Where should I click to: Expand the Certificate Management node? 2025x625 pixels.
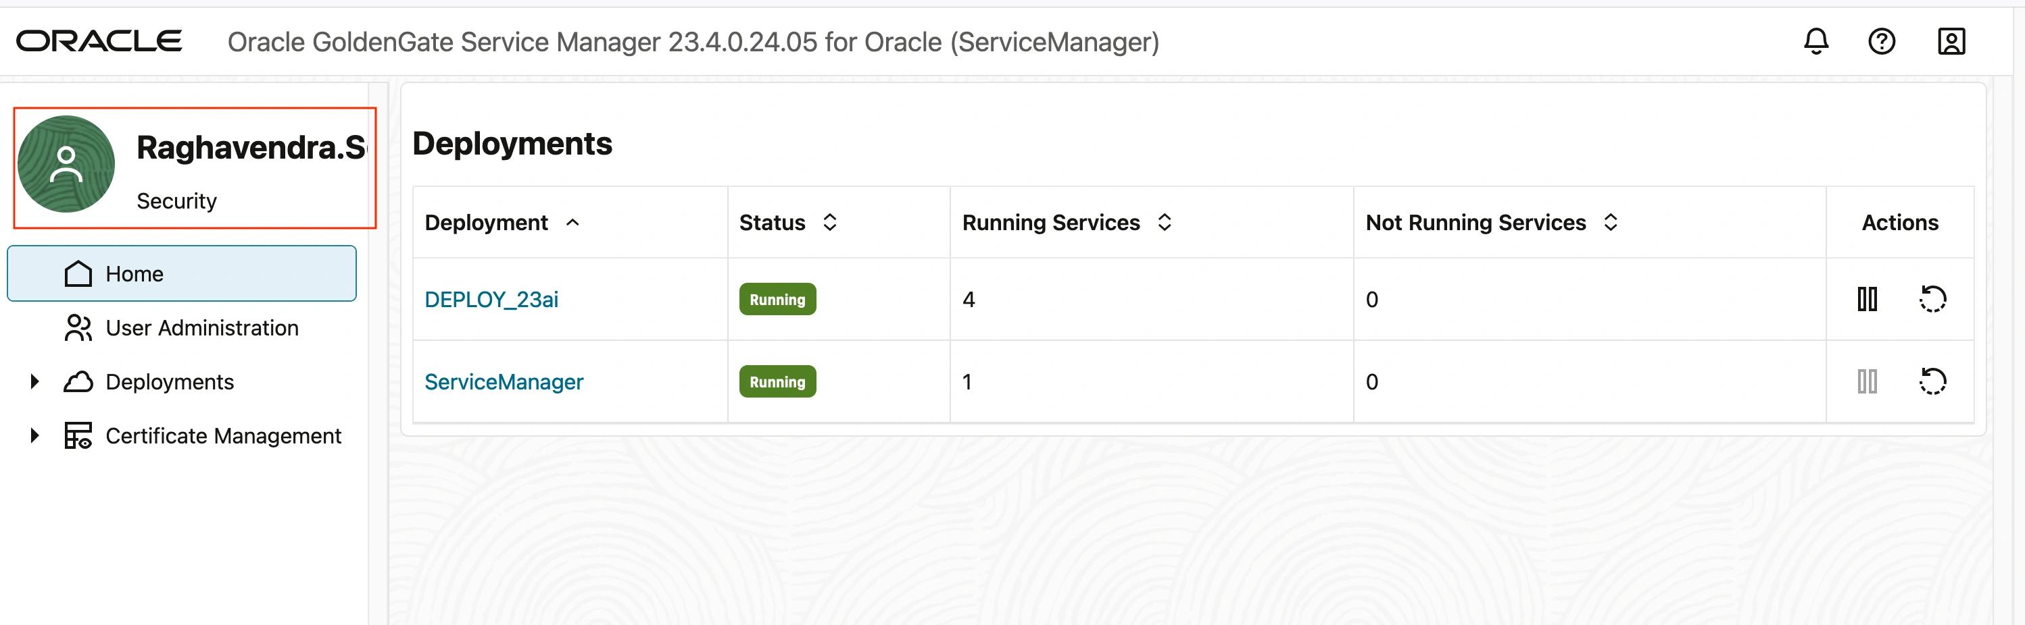click(x=34, y=436)
